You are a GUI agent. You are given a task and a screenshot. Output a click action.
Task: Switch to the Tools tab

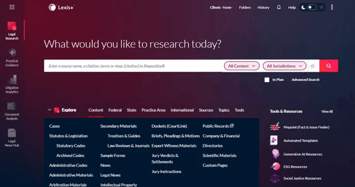tap(239, 110)
